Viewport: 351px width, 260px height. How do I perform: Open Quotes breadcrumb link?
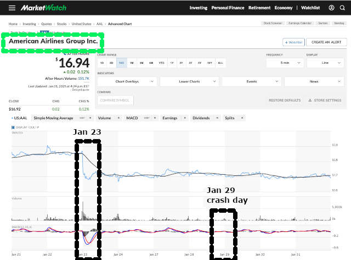click(x=46, y=24)
